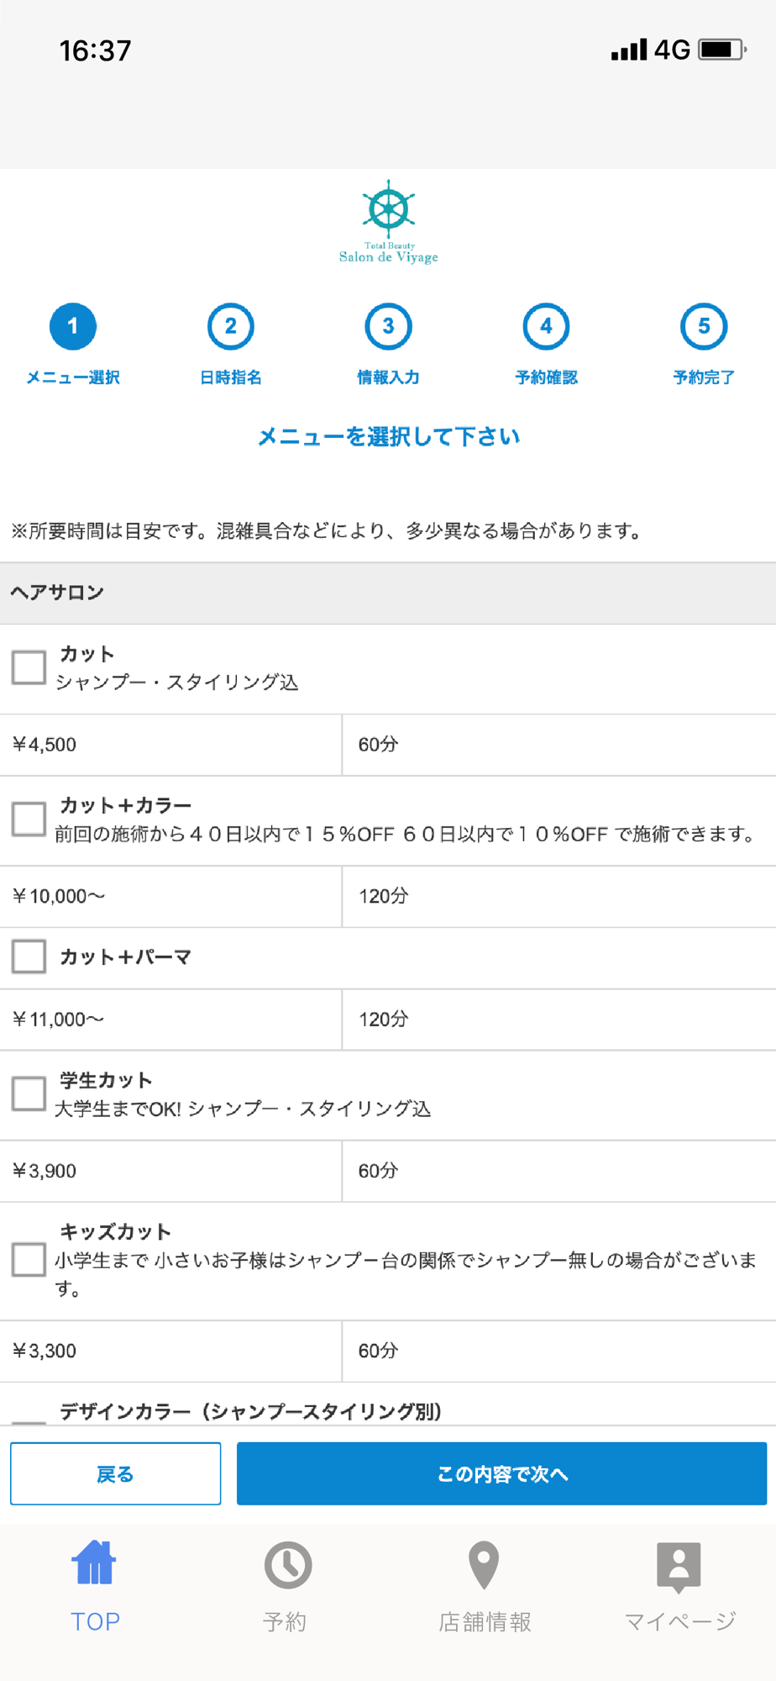Image resolution: width=776 pixels, height=1681 pixels.
Task: Tap step 1 メニュー選択 circle
Action: tap(73, 326)
